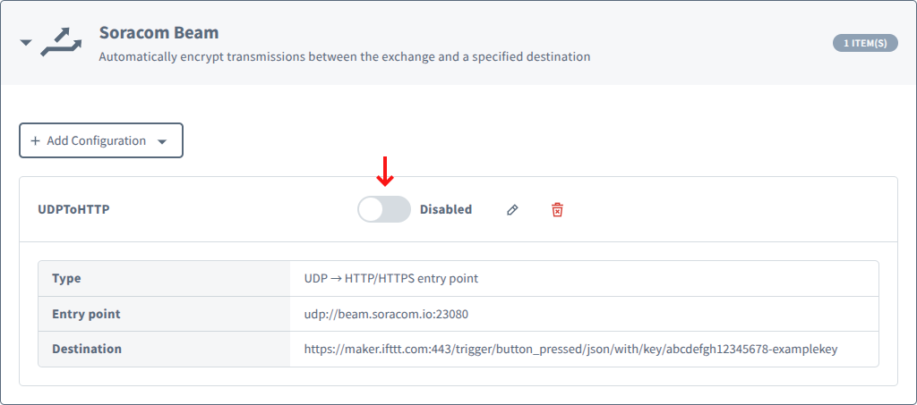Click the 1 ITEM(S) badge
Image resolution: width=917 pixels, height=405 pixels.
click(x=864, y=43)
